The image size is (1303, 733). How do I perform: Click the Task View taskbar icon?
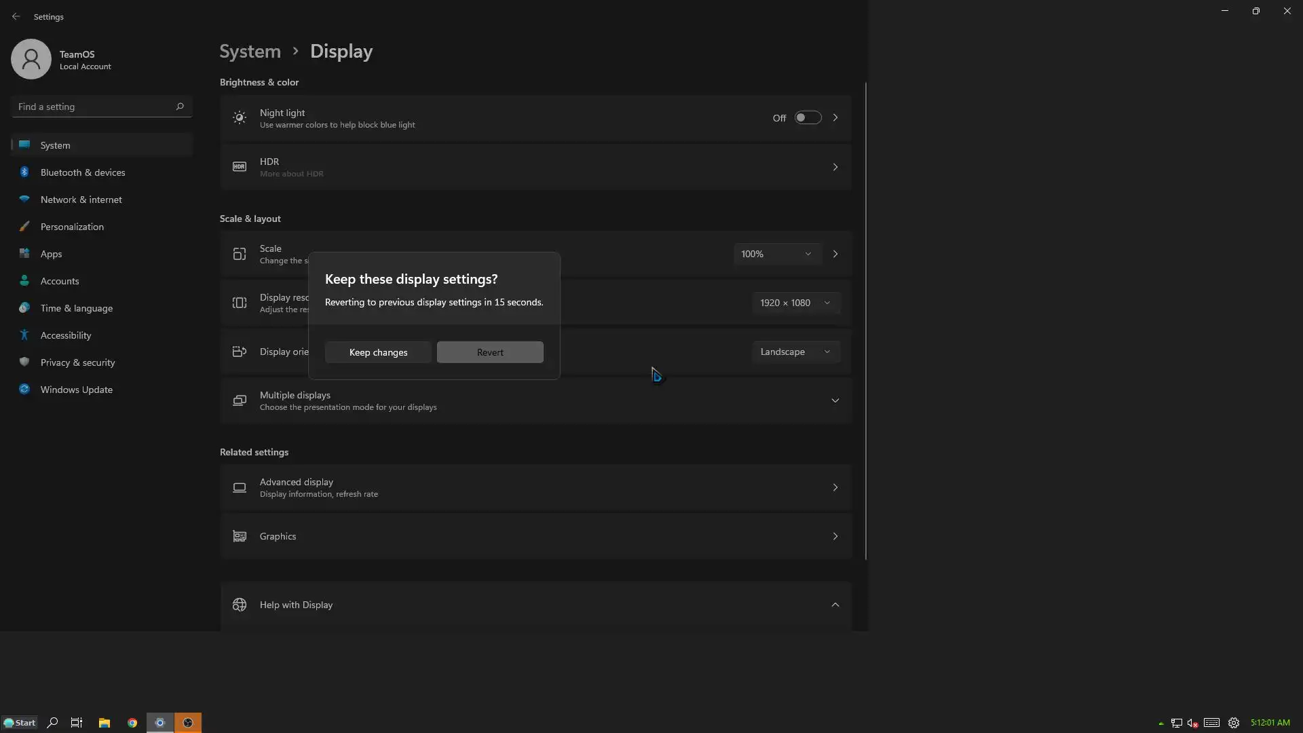pyautogui.click(x=77, y=723)
